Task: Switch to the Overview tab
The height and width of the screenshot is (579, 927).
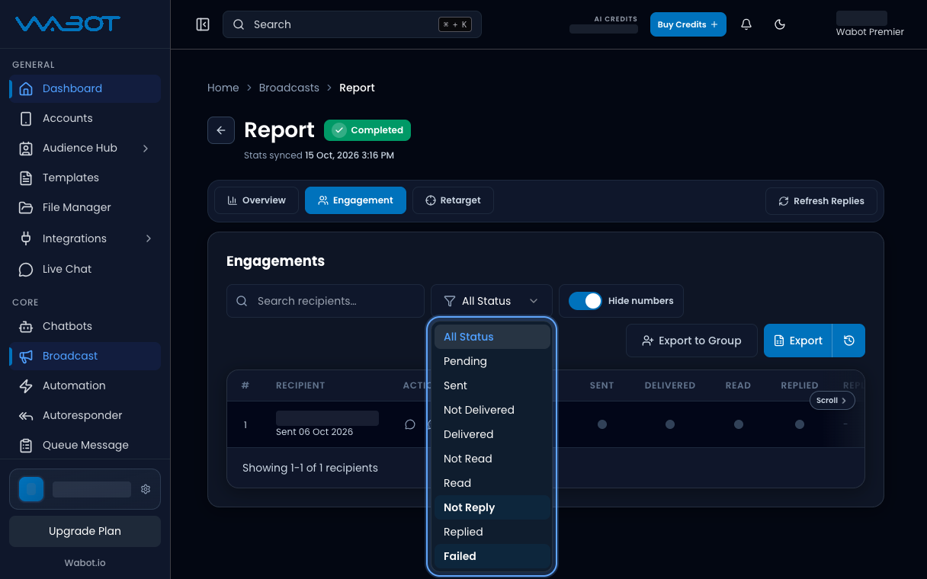Action: click(256, 200)
